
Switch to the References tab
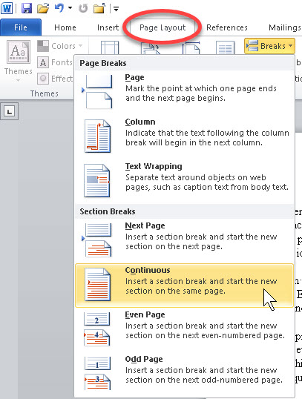227,27
